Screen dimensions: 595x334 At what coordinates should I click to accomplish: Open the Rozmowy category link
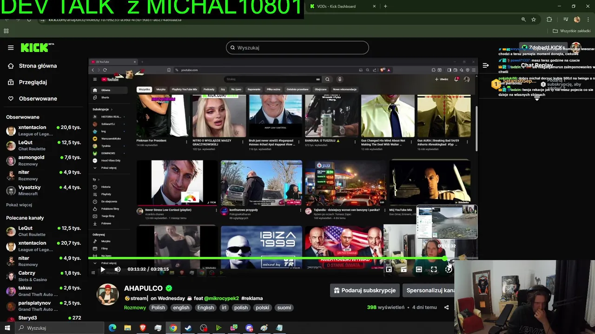click(x=135, y=308)
